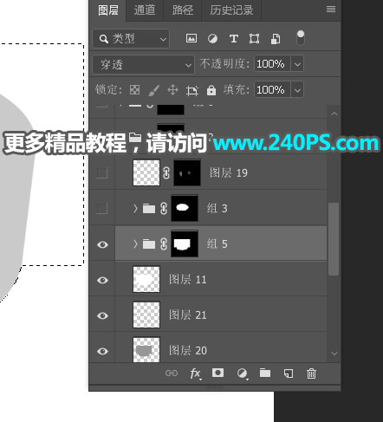The height and width of the screenshot is (422, 383).
Task: Lock all padlock icon
Action: pos(211,90)
